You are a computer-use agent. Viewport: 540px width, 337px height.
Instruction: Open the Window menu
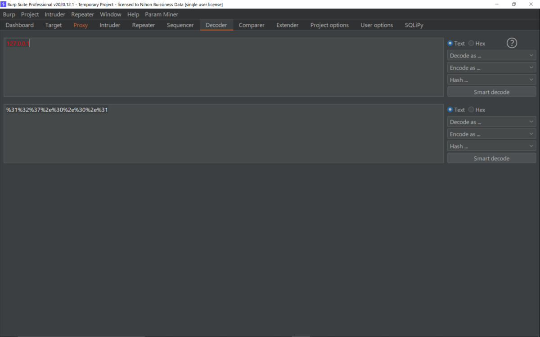point(111,14)
